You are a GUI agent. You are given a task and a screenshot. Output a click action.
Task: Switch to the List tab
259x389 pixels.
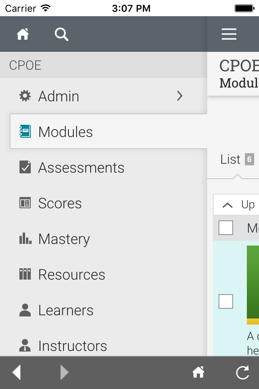coord(231,160)
